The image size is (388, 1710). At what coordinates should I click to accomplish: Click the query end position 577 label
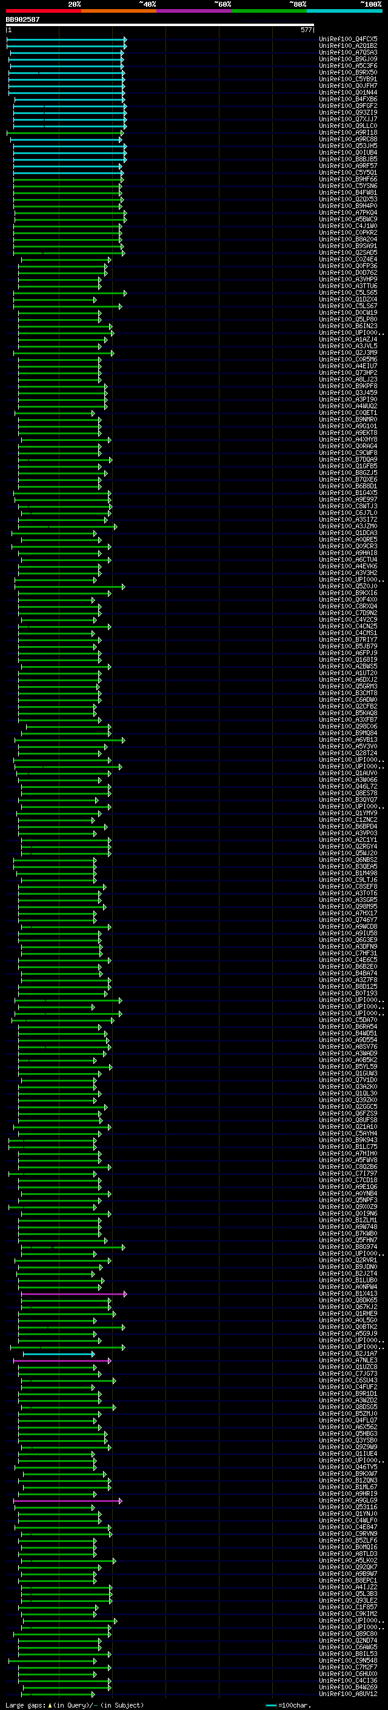tap(306, 30)
